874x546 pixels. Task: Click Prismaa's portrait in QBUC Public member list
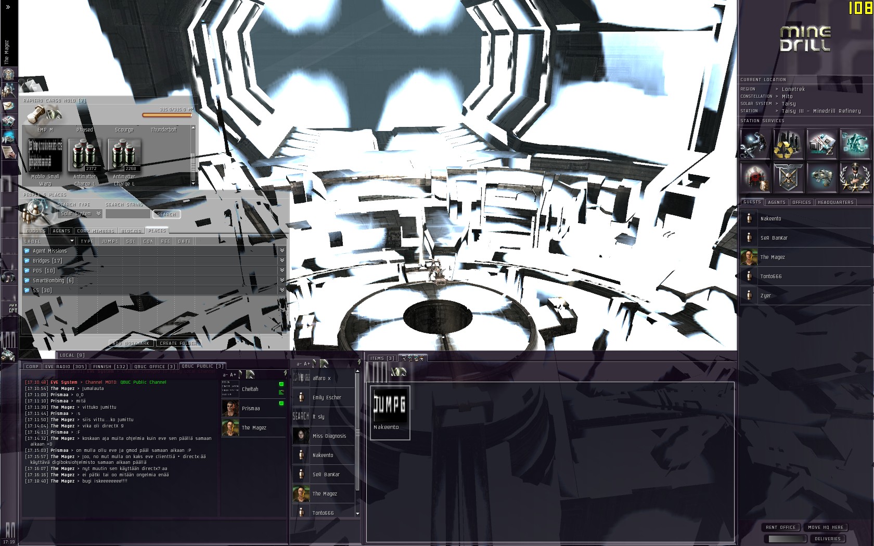[230, 408]
